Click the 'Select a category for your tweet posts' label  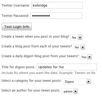point(31,81)
